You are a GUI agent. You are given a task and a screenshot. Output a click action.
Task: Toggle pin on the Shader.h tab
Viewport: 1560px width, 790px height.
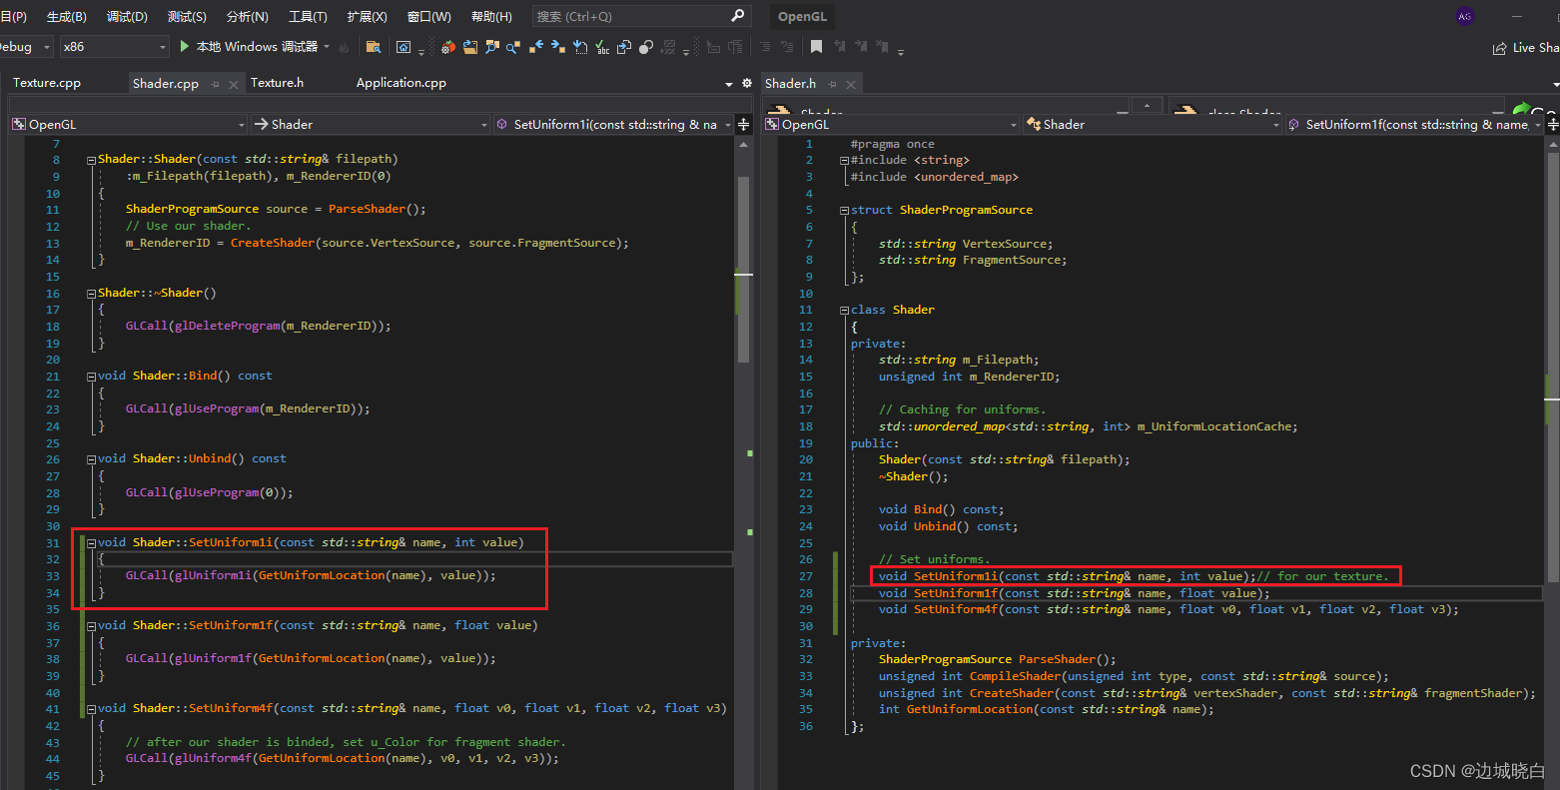click(x=832, y=84)
